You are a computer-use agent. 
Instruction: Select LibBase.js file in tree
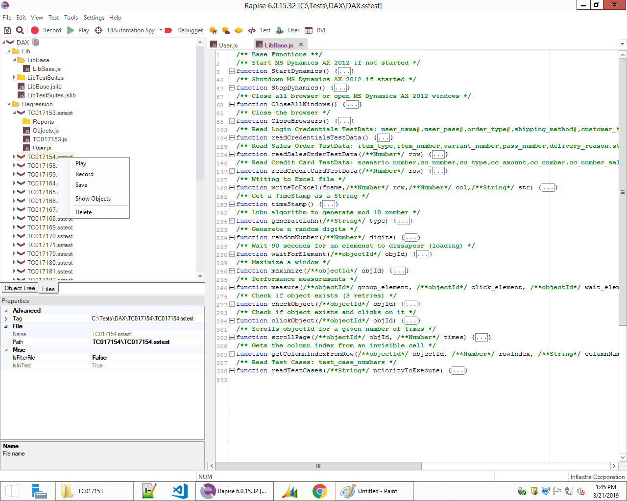point(47,69)
